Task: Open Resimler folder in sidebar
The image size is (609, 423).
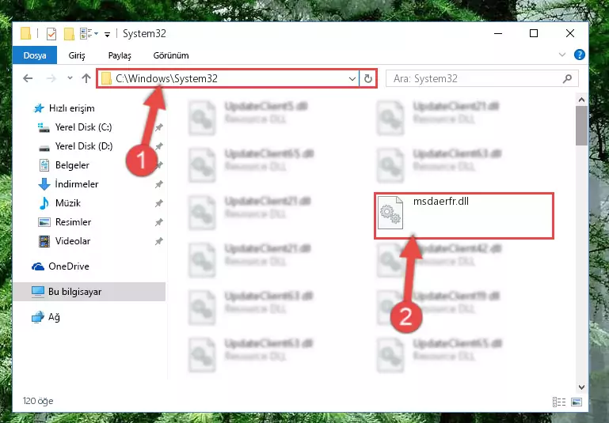Action: point(73,222)
